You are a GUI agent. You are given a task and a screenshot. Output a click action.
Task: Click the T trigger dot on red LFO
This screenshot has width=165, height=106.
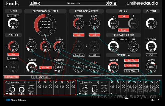point(7,94)
